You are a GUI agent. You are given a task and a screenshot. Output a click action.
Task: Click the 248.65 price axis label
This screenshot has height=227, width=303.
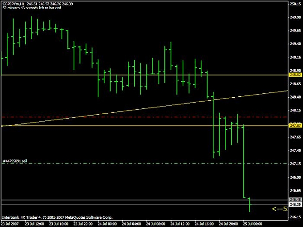coord(296,84)
